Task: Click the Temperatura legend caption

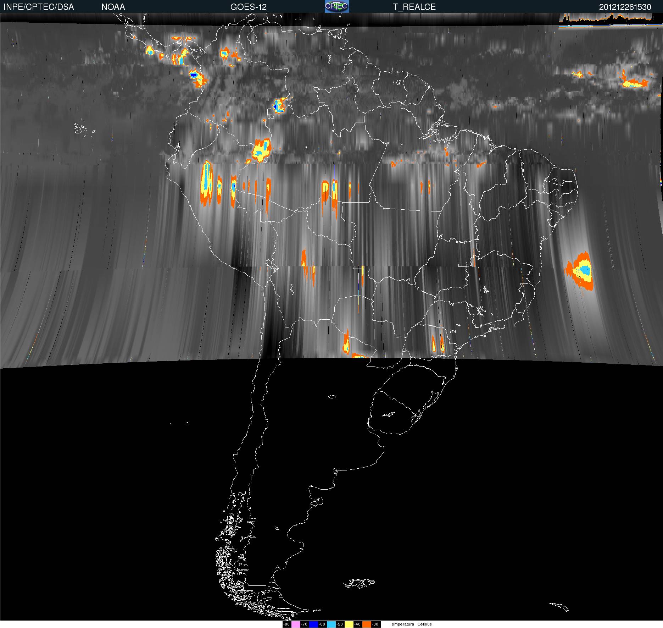Action: [402, 624]
